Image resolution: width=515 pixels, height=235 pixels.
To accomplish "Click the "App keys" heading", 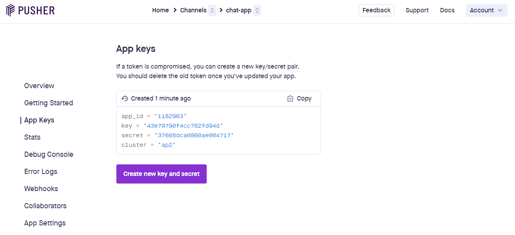I will click(x=136, y=49).
